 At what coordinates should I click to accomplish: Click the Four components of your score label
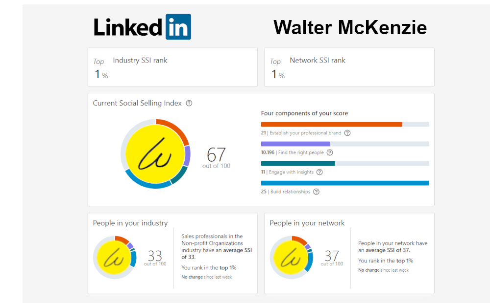pyautogui.click(x=304, y=113)
